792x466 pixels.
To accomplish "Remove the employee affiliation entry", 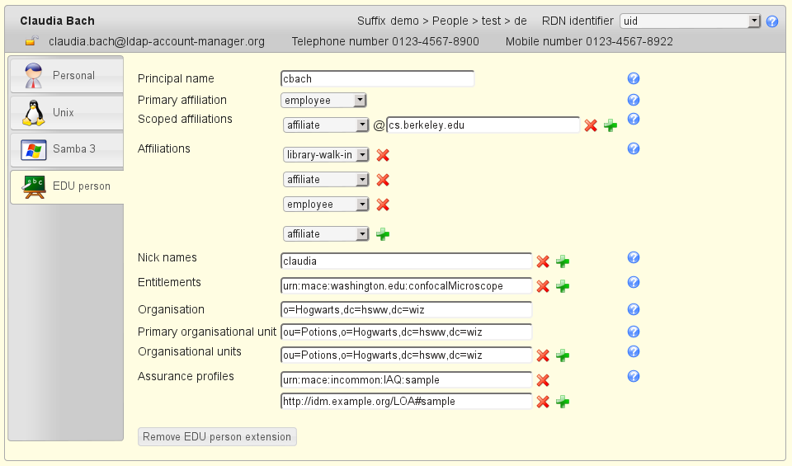I will [x=383, y=205].
